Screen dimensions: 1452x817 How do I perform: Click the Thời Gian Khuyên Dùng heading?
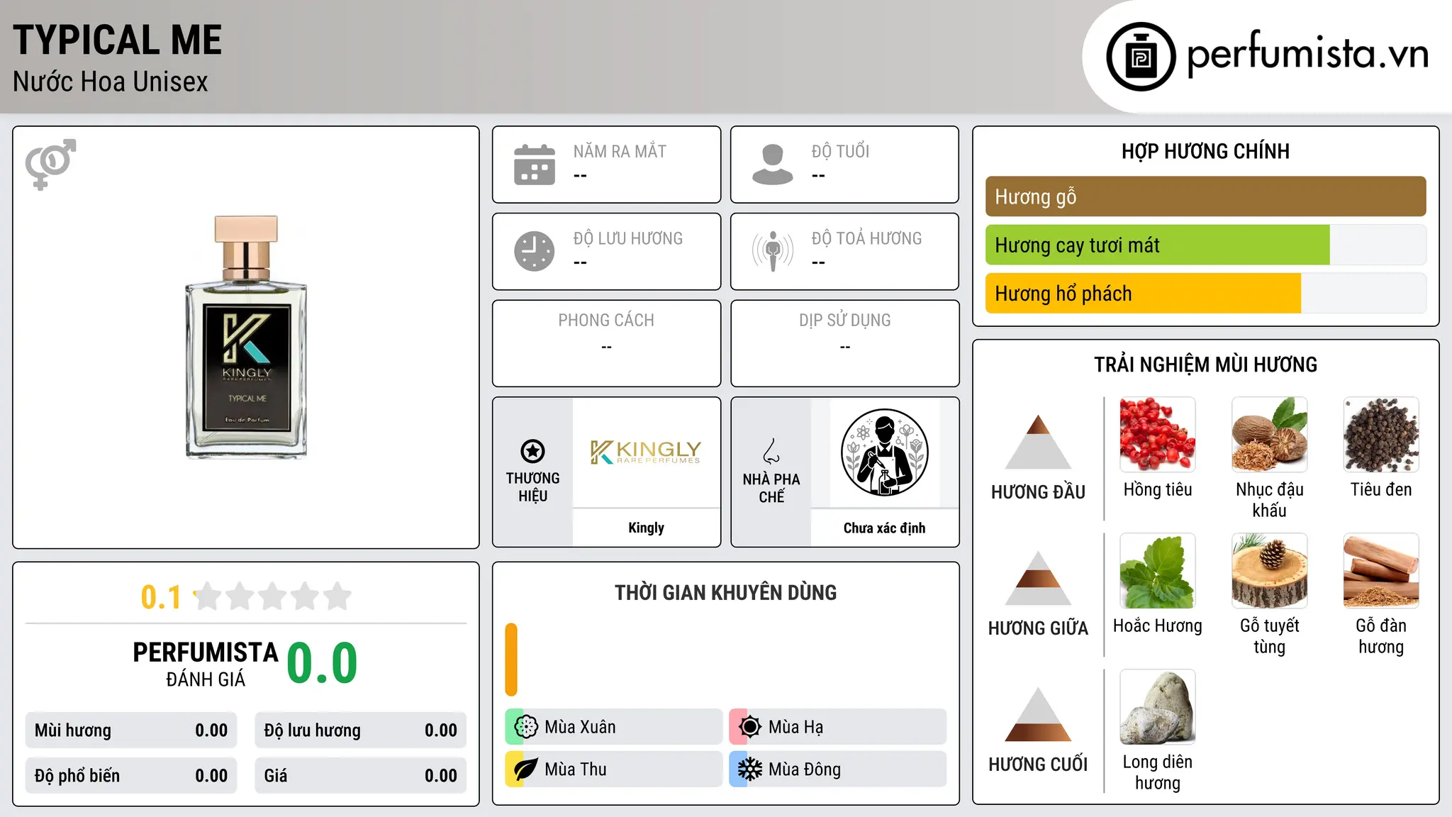click(725, 592)
